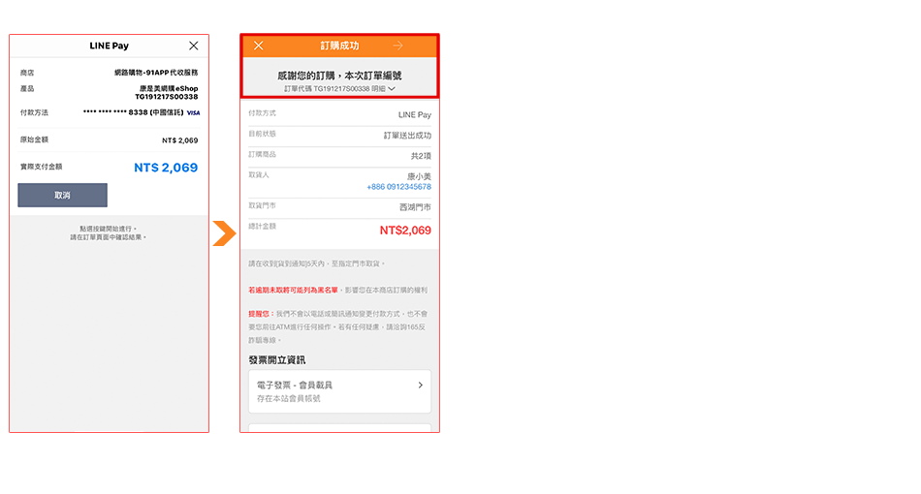This screenshot has height=494, width=921.
Task: Tap the VISA card logo
Action: click(193, 112)
